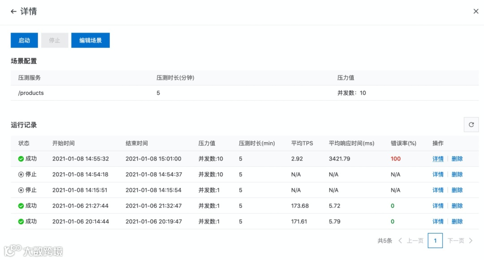Delete the 20:14:44 run record
This screenshot has height=260, width=484.
457,221
